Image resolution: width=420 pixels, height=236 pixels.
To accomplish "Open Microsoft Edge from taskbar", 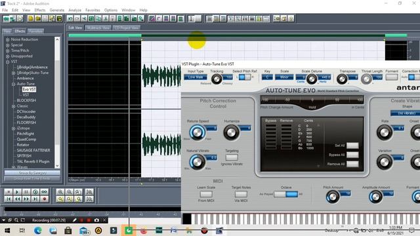I will (38, 230).
